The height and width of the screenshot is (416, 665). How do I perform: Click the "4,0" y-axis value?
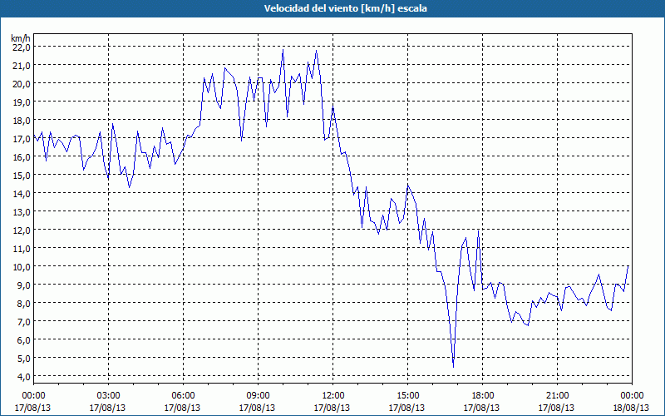[23, 377]
